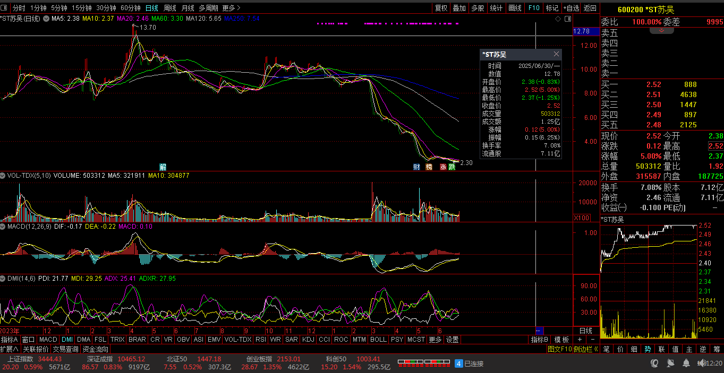Click the blue date marker on time axis
Screen dimensions: 724x373
[x=539, y=331]
